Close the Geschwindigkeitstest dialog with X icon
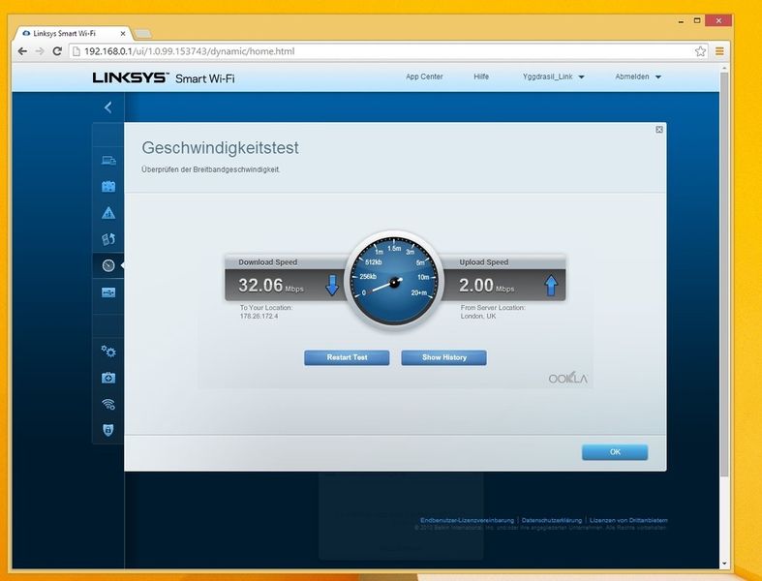The height and width of the screenshot is (581, 762). pyautogui.click(x=659, y=130)
